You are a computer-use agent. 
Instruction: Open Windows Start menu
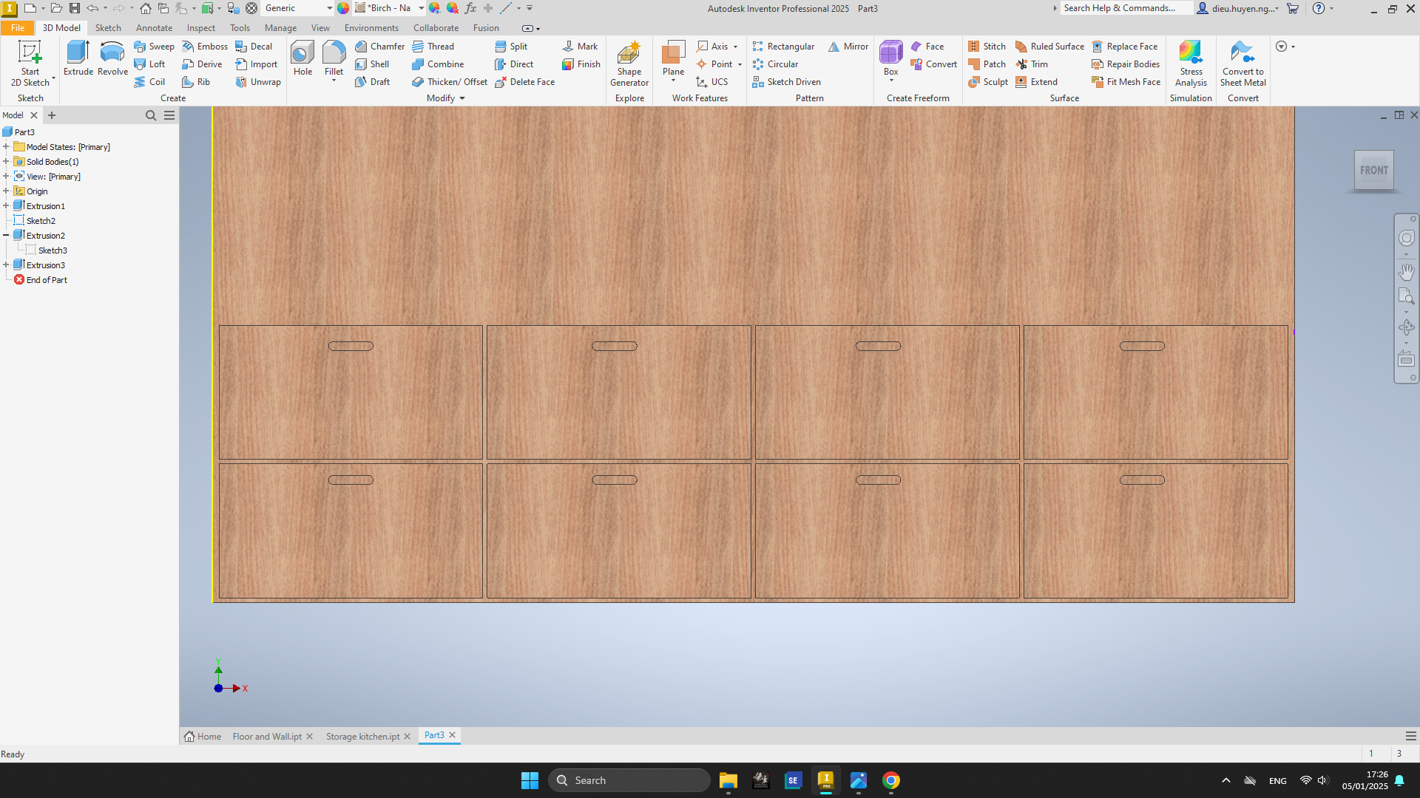click(x=530, y=780)
